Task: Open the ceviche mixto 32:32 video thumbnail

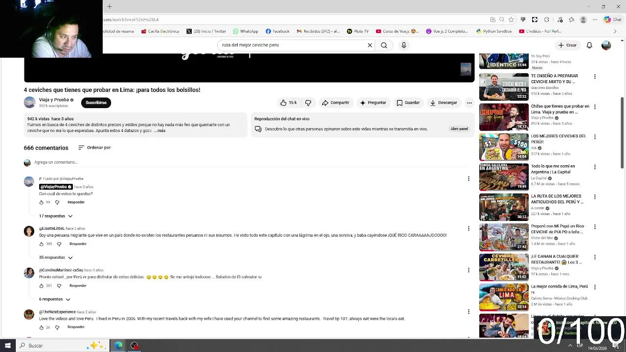Action: pos(504,87)
